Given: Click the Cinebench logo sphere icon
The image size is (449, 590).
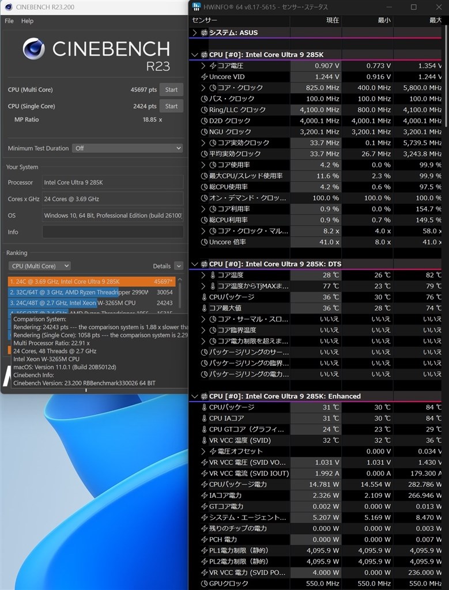Looking at the screenshot, I should click(34, 48).
